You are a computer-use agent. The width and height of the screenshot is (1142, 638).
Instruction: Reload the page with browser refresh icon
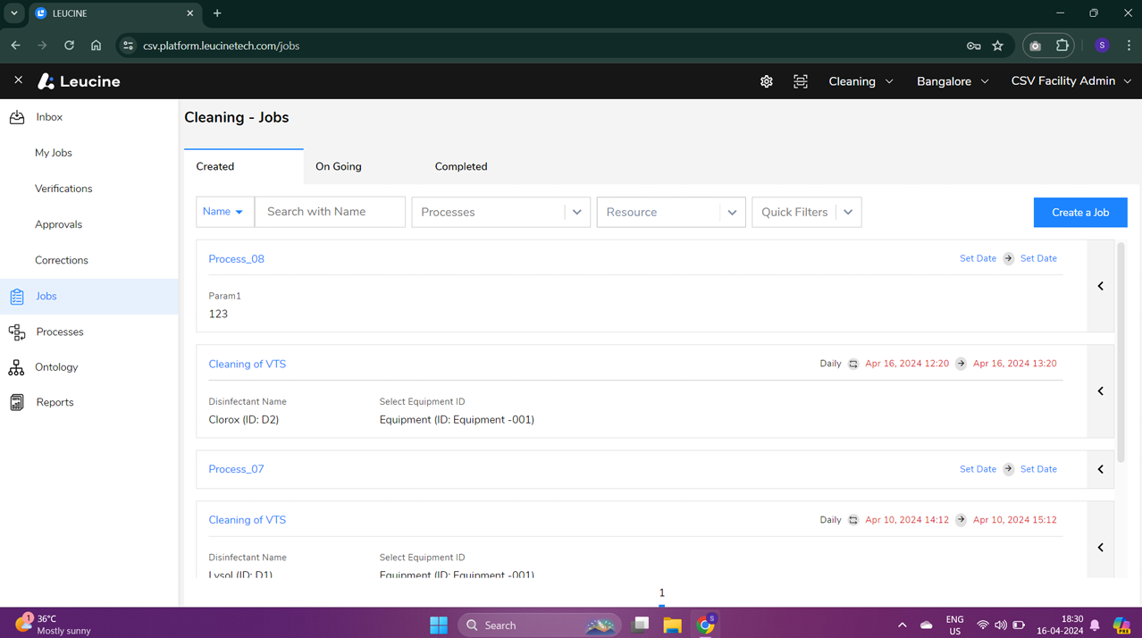69,46
